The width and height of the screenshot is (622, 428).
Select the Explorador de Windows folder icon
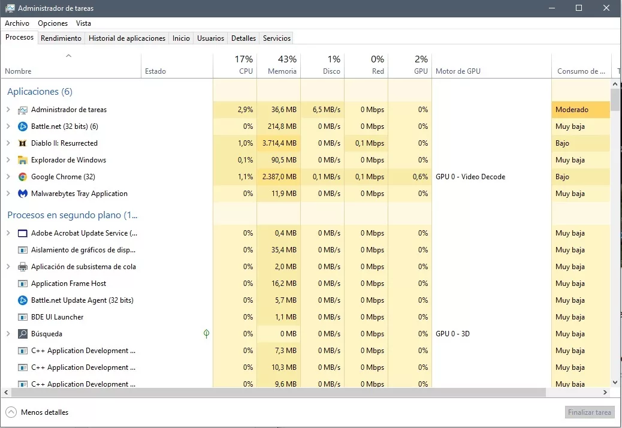23,160
